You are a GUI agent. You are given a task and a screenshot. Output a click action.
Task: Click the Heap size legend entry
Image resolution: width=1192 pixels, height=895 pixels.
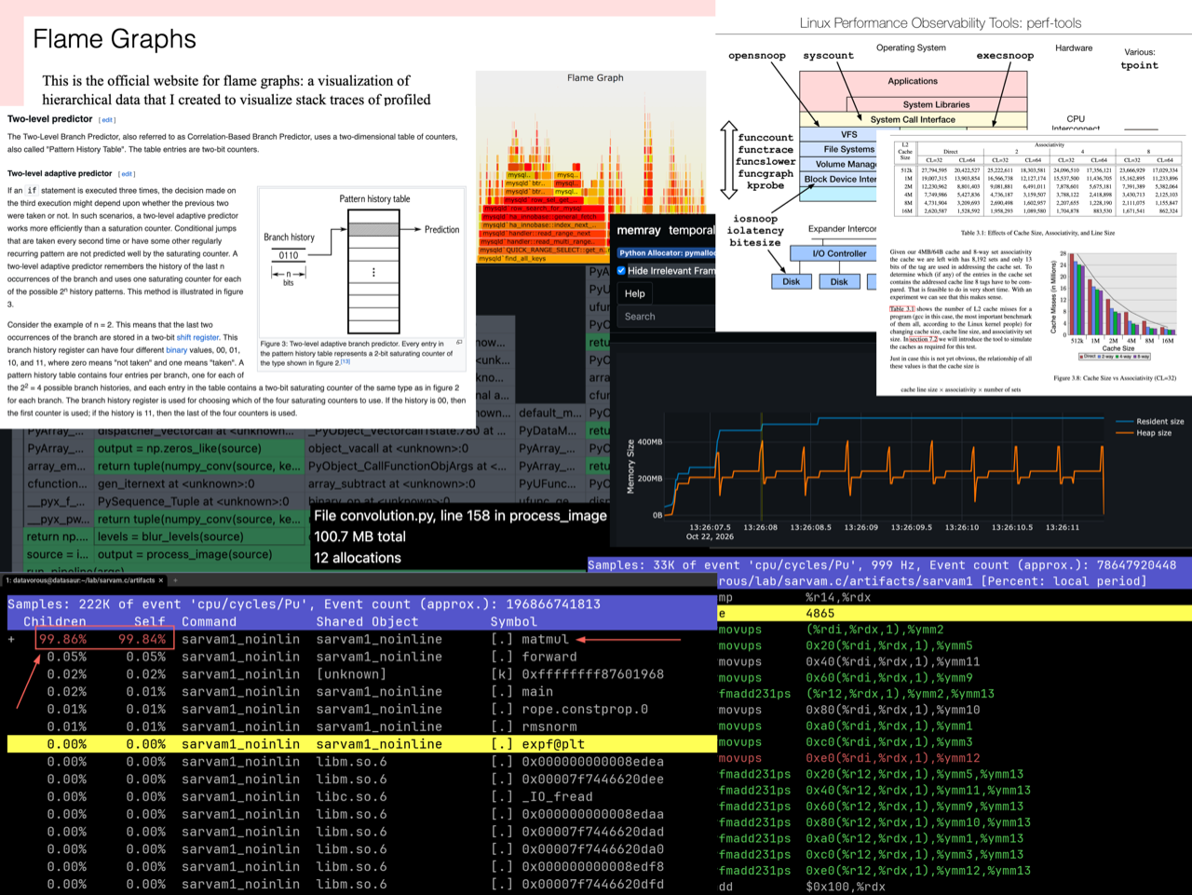[x=1143, y=433]
